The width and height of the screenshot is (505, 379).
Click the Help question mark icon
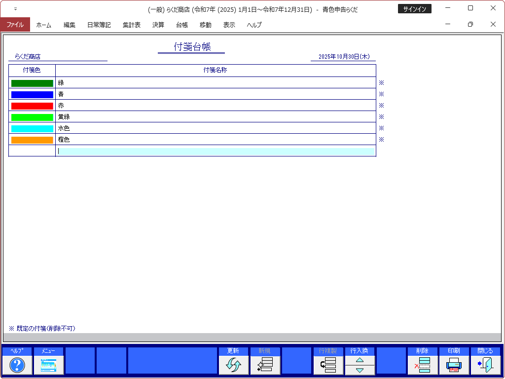coord(17,365)
